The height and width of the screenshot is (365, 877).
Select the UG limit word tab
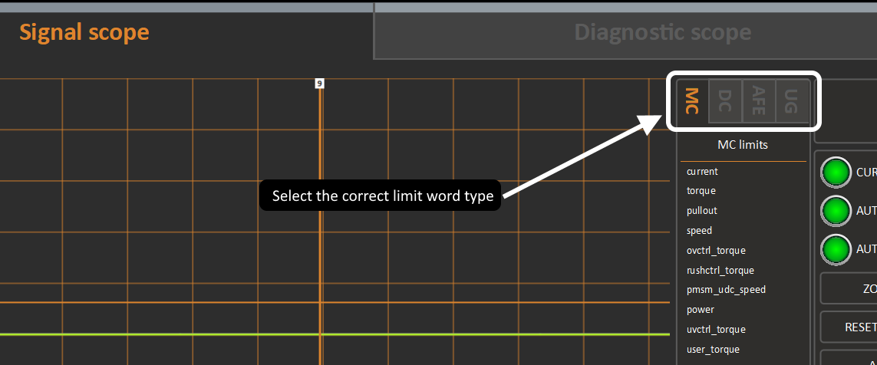coord(792,101)
